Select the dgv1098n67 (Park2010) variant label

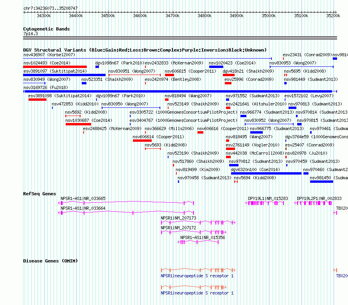pos(120,63)
